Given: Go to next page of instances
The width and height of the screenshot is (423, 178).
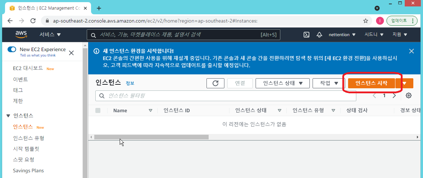Looking at the screenshot, I should point(394,95).
